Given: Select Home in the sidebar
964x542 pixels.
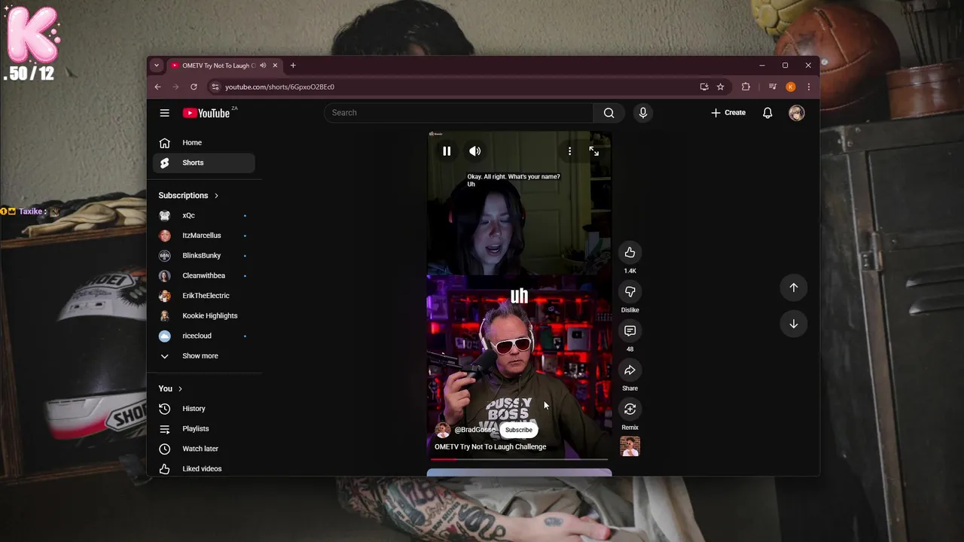Looking at the screenshot, I should (204, 142).
